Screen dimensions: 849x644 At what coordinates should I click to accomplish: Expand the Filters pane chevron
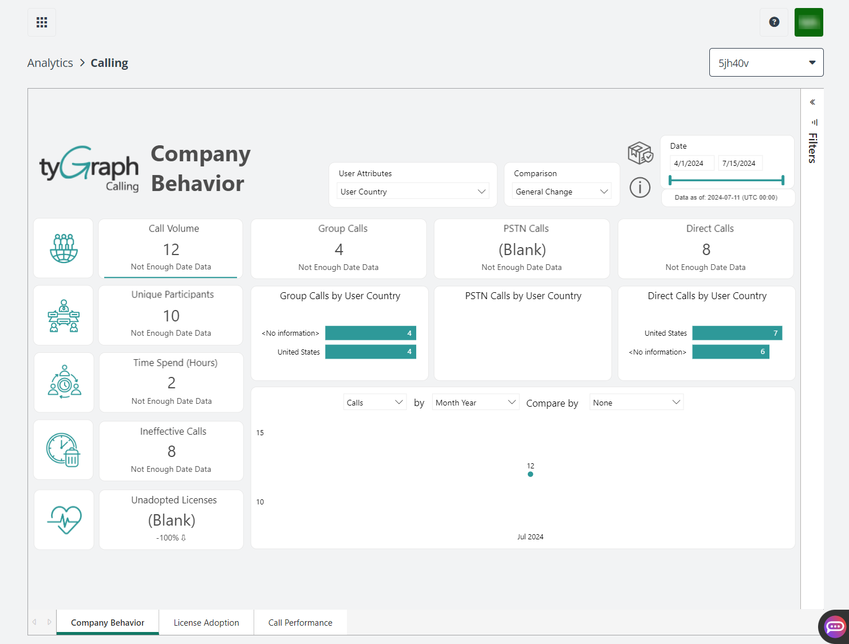pyautogui.click(x=812, y=102)
